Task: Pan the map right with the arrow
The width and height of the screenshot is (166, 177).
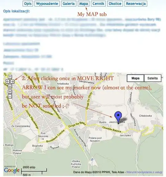Action: [12, 81]
